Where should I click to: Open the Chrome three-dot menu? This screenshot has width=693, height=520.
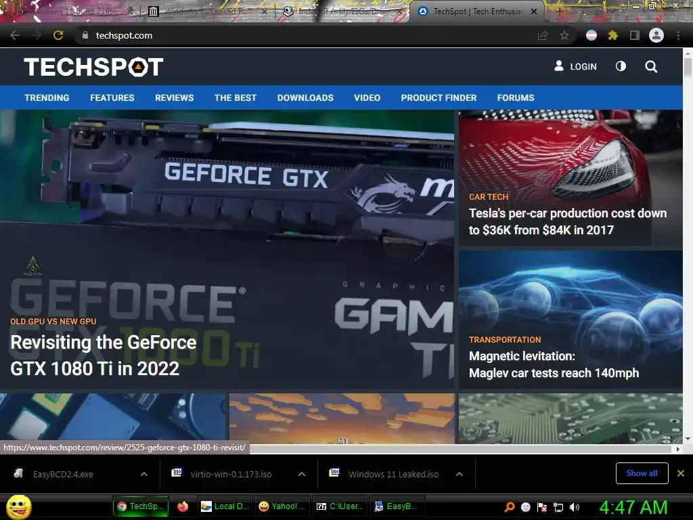(678, 35)
